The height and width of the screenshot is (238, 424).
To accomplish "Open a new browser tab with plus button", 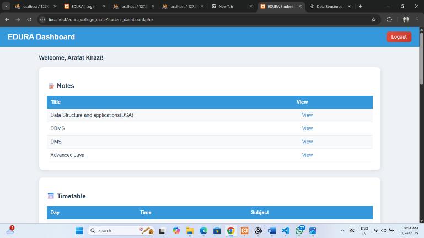I will tap(360, 6).
